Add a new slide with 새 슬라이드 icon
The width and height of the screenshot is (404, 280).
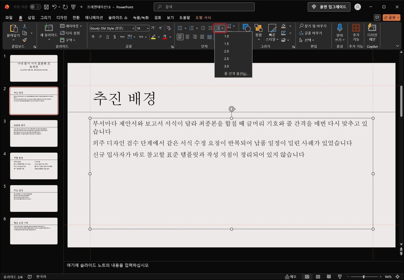click(48, 27)
